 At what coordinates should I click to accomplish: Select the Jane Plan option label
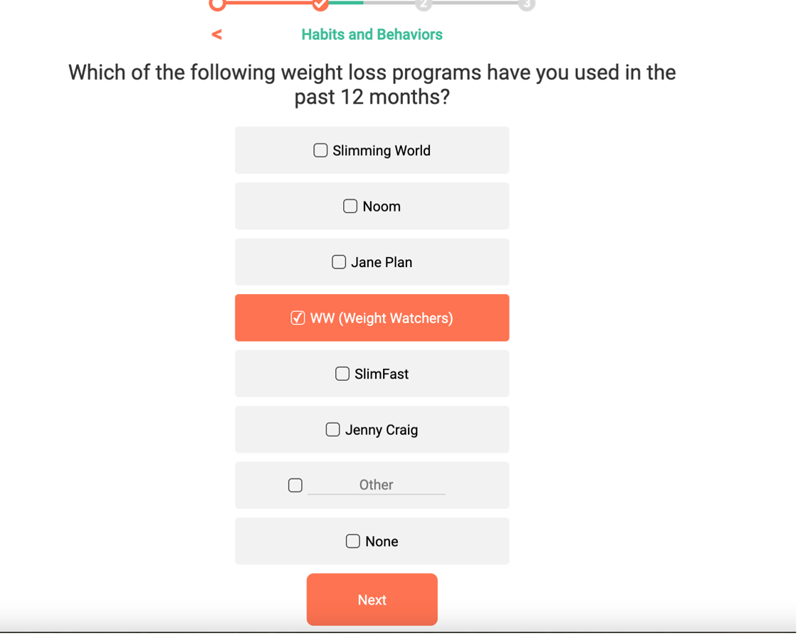[x=382, y=263]
